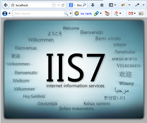Open the search engine selector dropdown
The image size is (147, 123).
75,5
